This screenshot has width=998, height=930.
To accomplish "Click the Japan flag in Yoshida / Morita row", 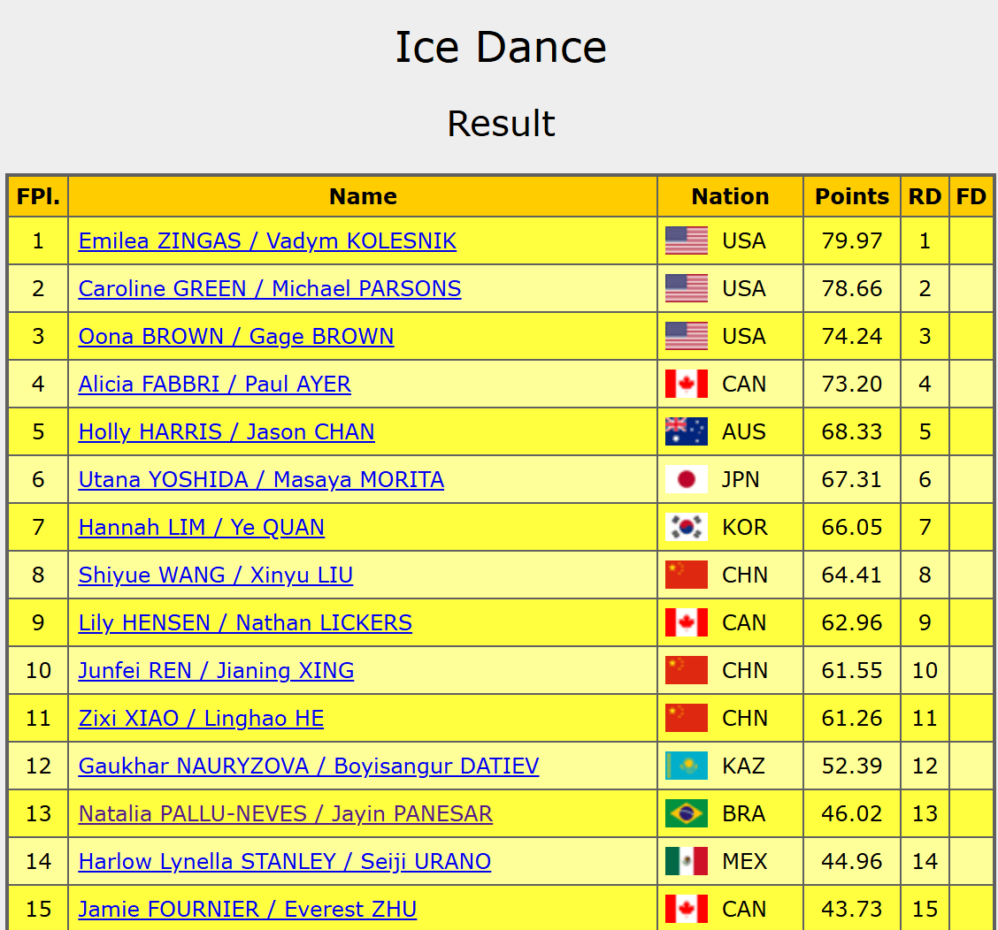I will click(687, 479).
